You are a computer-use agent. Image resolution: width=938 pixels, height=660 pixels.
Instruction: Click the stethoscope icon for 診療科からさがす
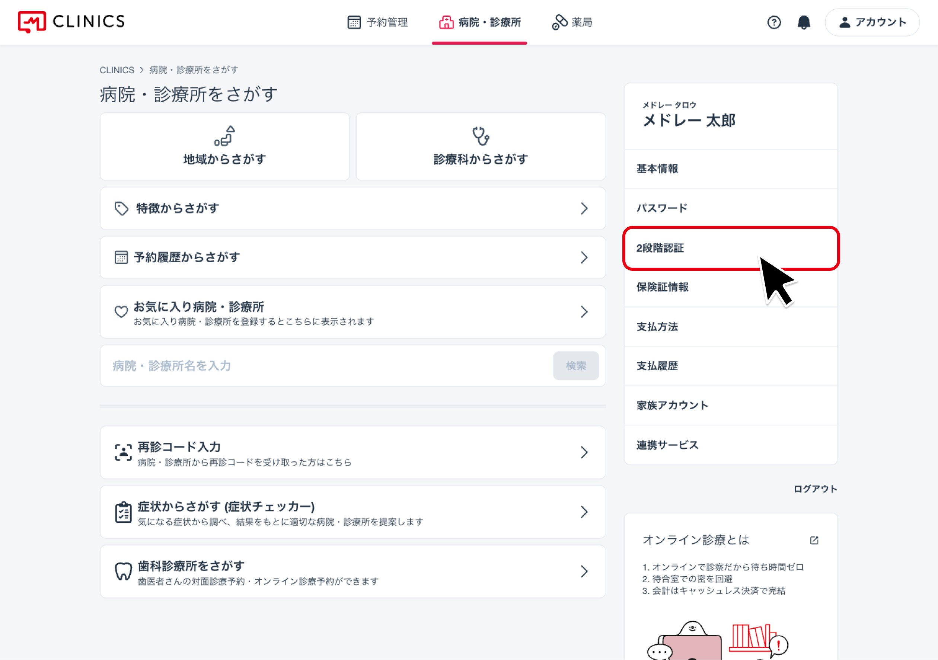pos(481,136)
